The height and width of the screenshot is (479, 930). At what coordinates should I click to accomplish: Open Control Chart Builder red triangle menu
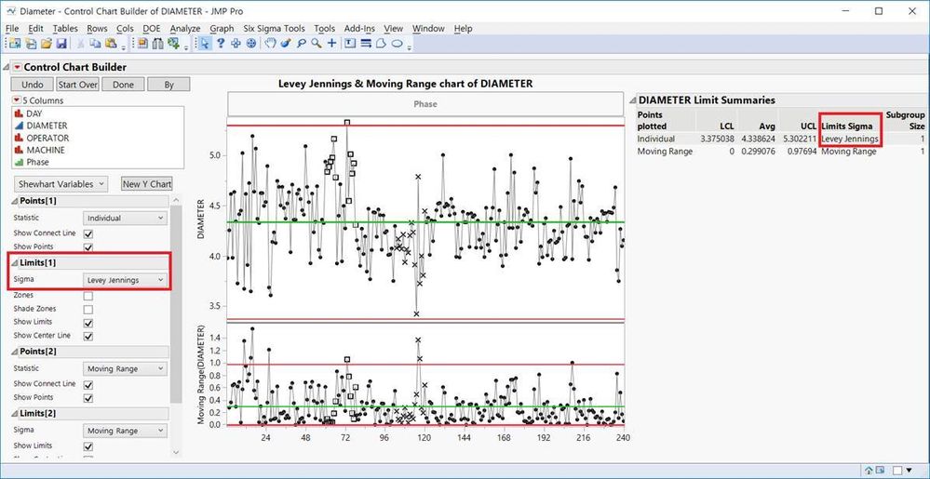pos(17,67)
